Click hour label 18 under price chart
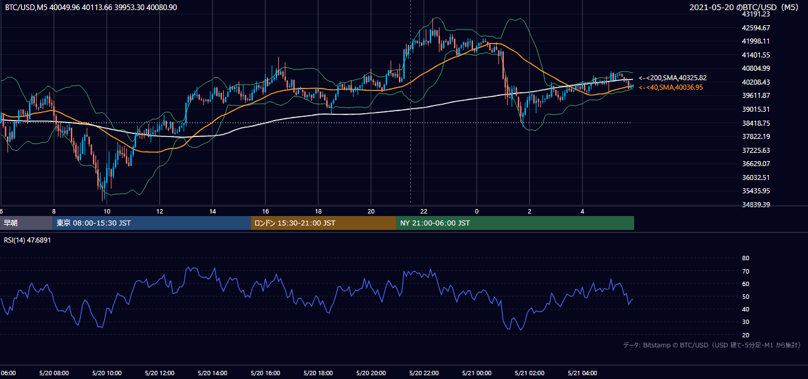 318,211
